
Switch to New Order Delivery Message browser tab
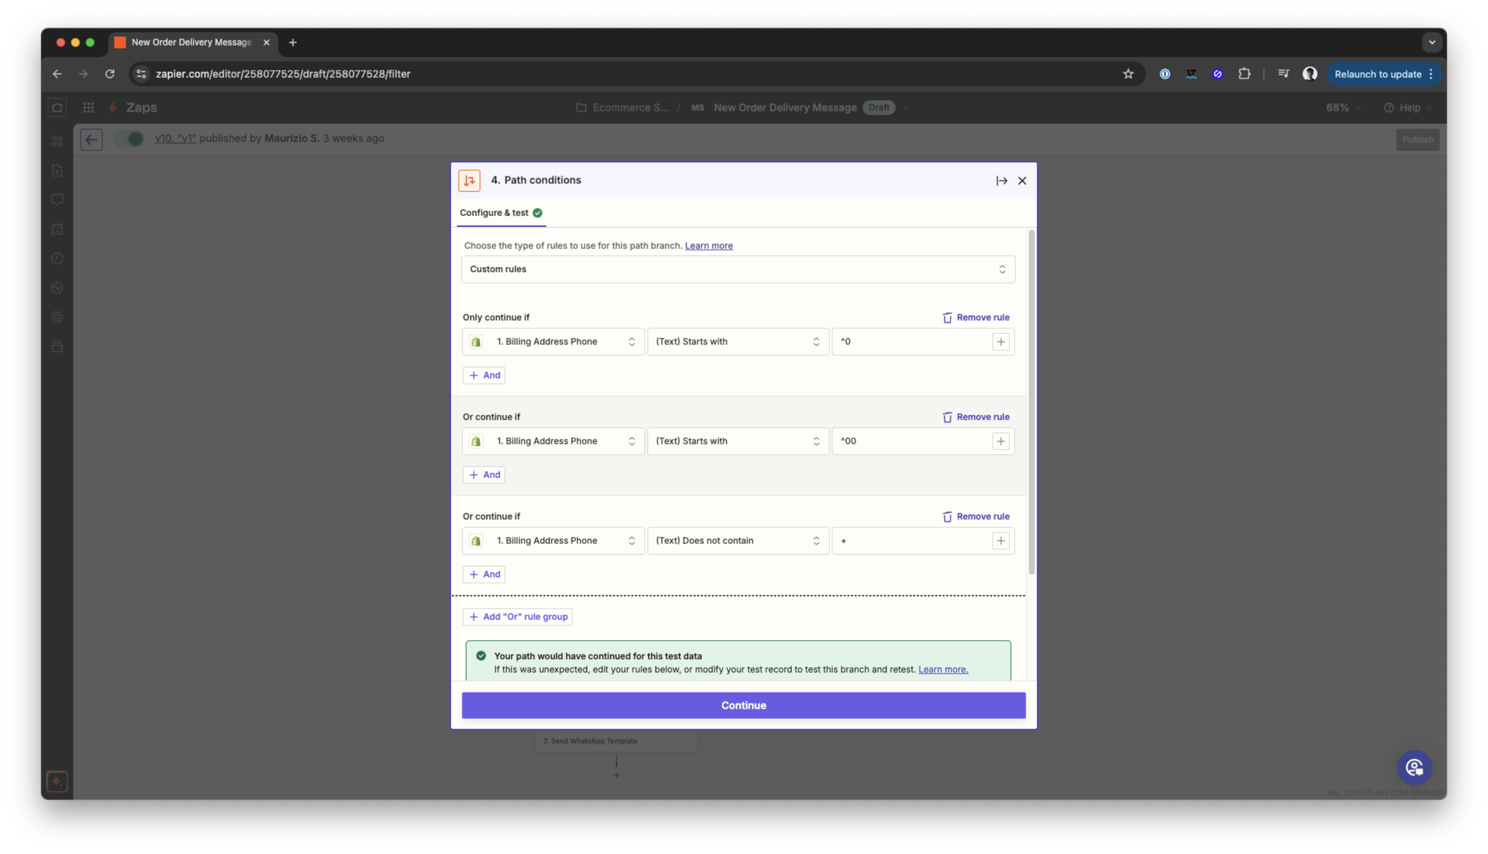coord(191,42)
